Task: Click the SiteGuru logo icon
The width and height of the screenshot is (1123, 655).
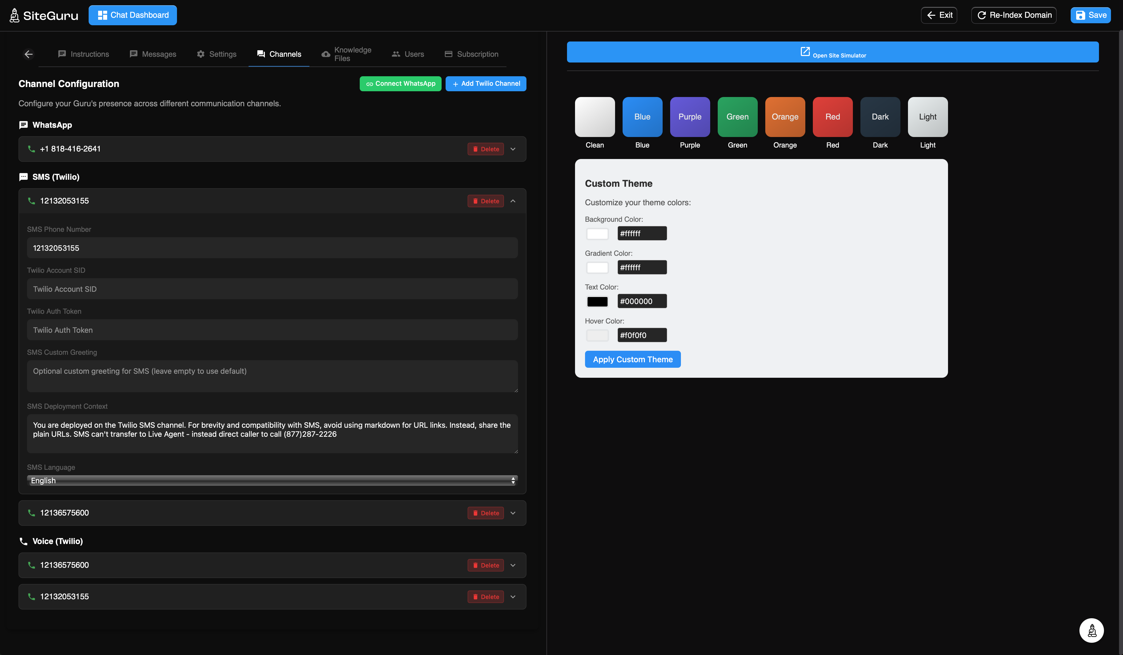Action: pyautogui.click(x=14, y=15)
